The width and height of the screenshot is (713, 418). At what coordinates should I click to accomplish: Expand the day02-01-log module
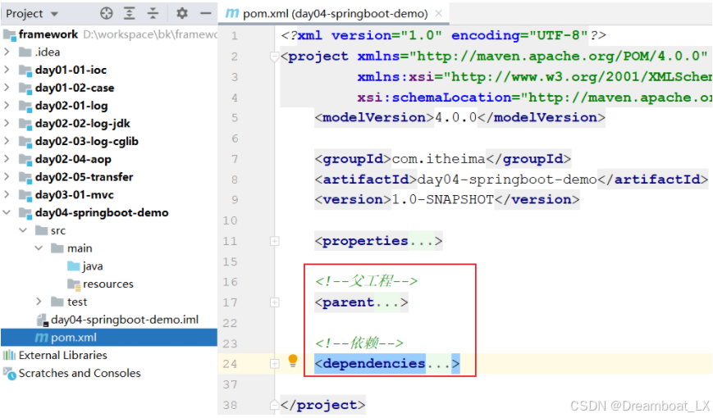pyautogui.click(x=7, y=106)
